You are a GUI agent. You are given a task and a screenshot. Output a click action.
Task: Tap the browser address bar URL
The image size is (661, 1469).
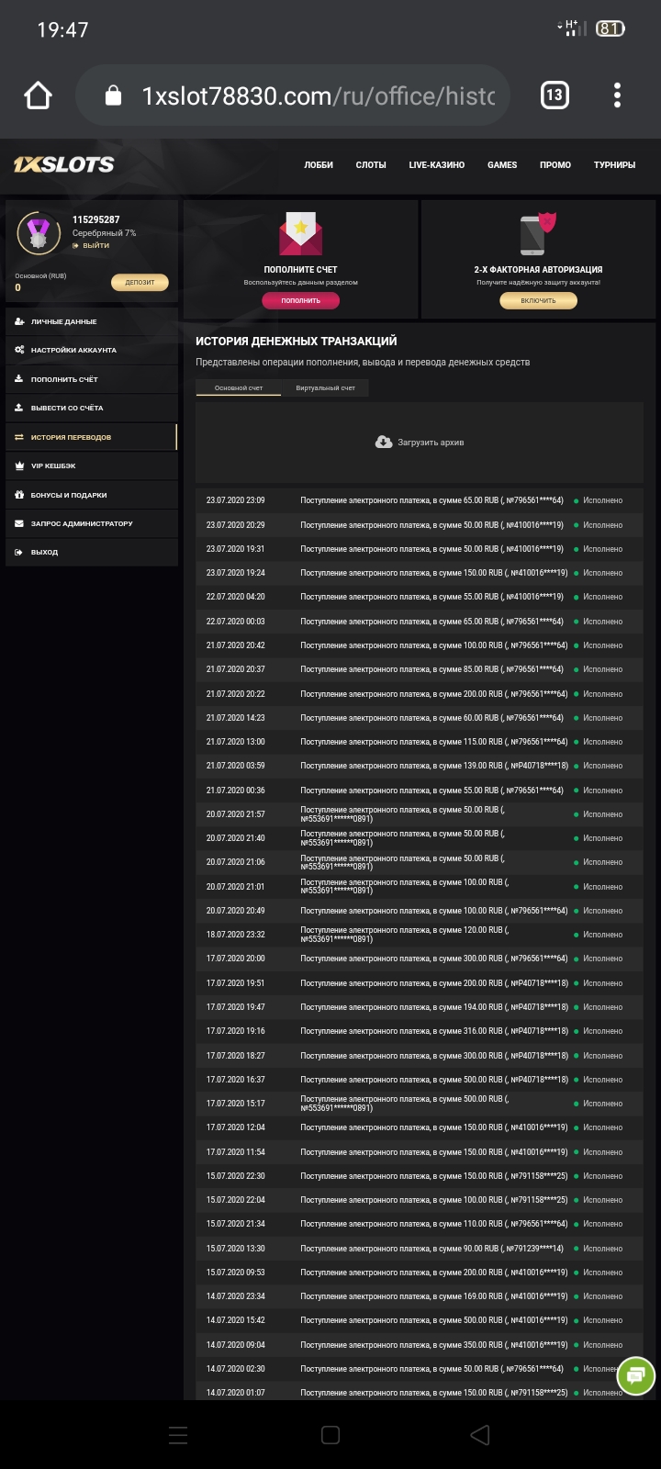point(318,95)
